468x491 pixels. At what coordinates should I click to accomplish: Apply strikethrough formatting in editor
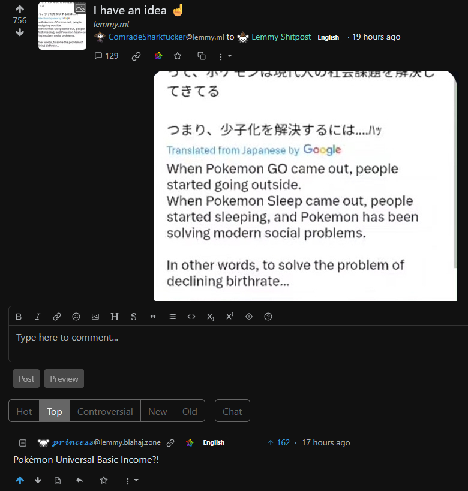point(134,317)
